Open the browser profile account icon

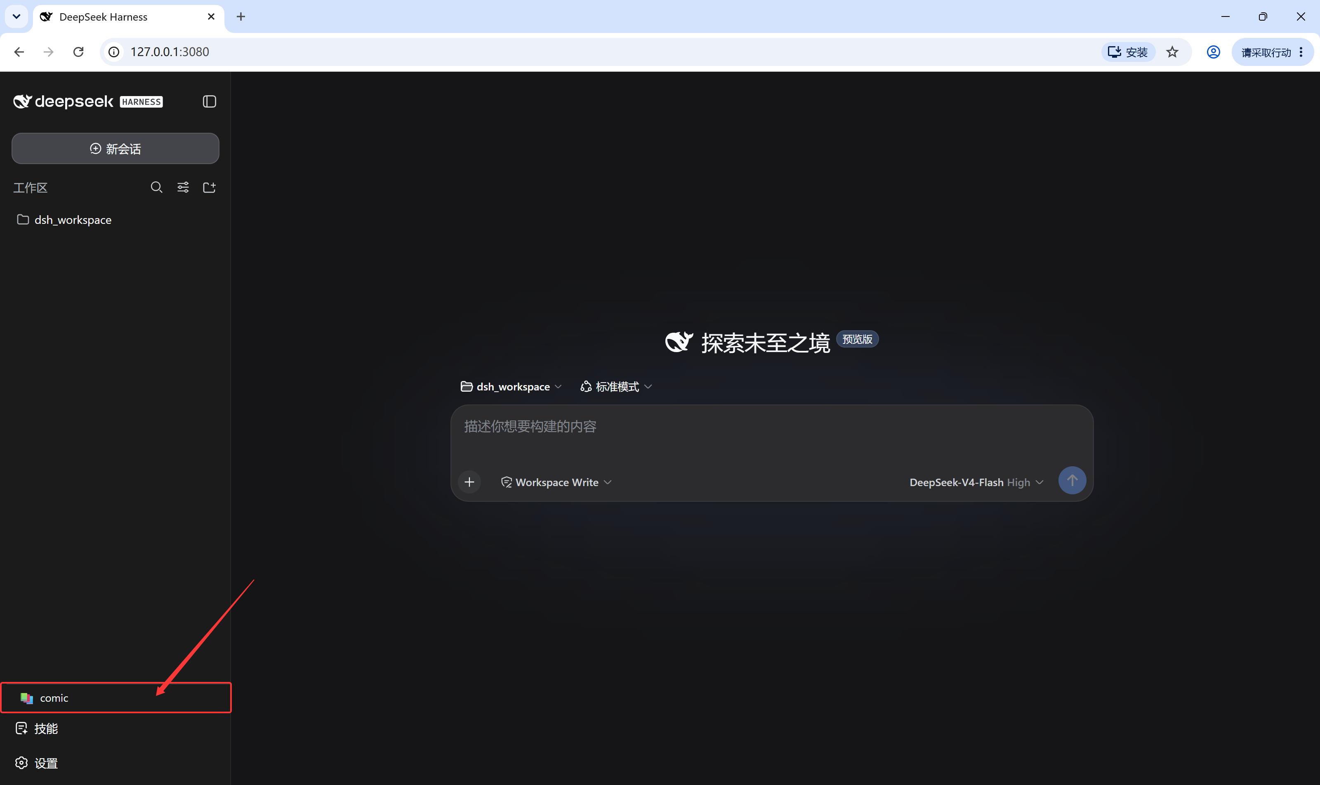1214,52
